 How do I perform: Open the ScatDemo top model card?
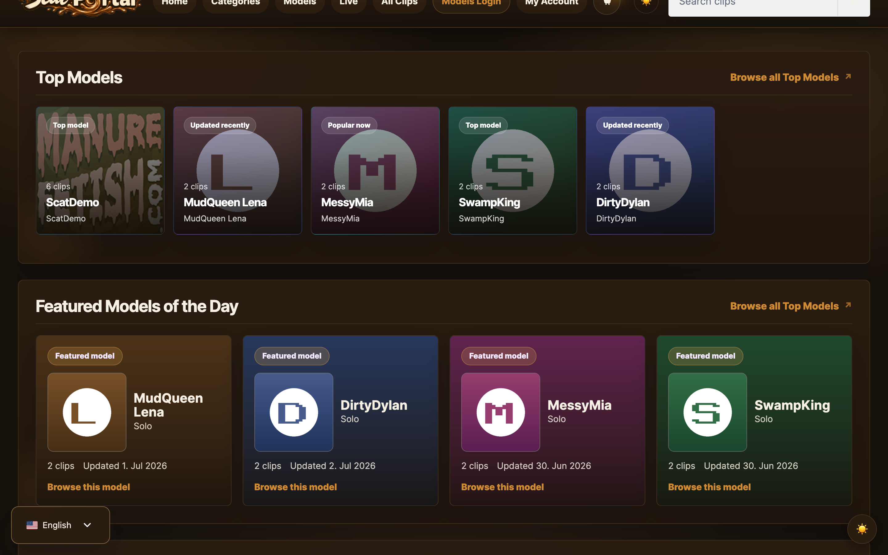point(100,171)
